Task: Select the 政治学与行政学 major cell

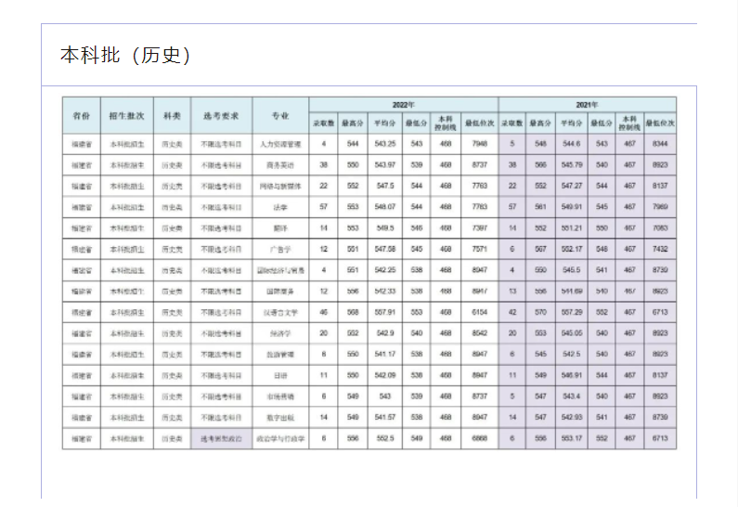Action: (x=280, y=438)
